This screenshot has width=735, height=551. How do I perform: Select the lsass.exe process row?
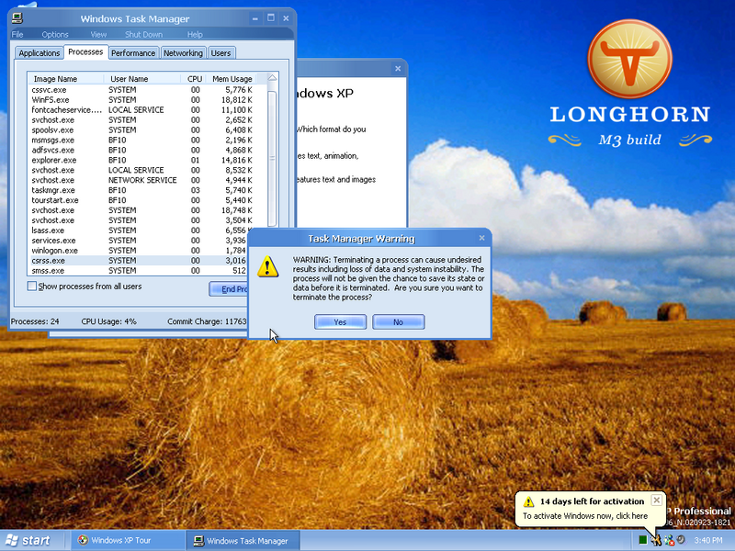pyautogui.click(x=139, y=231)
